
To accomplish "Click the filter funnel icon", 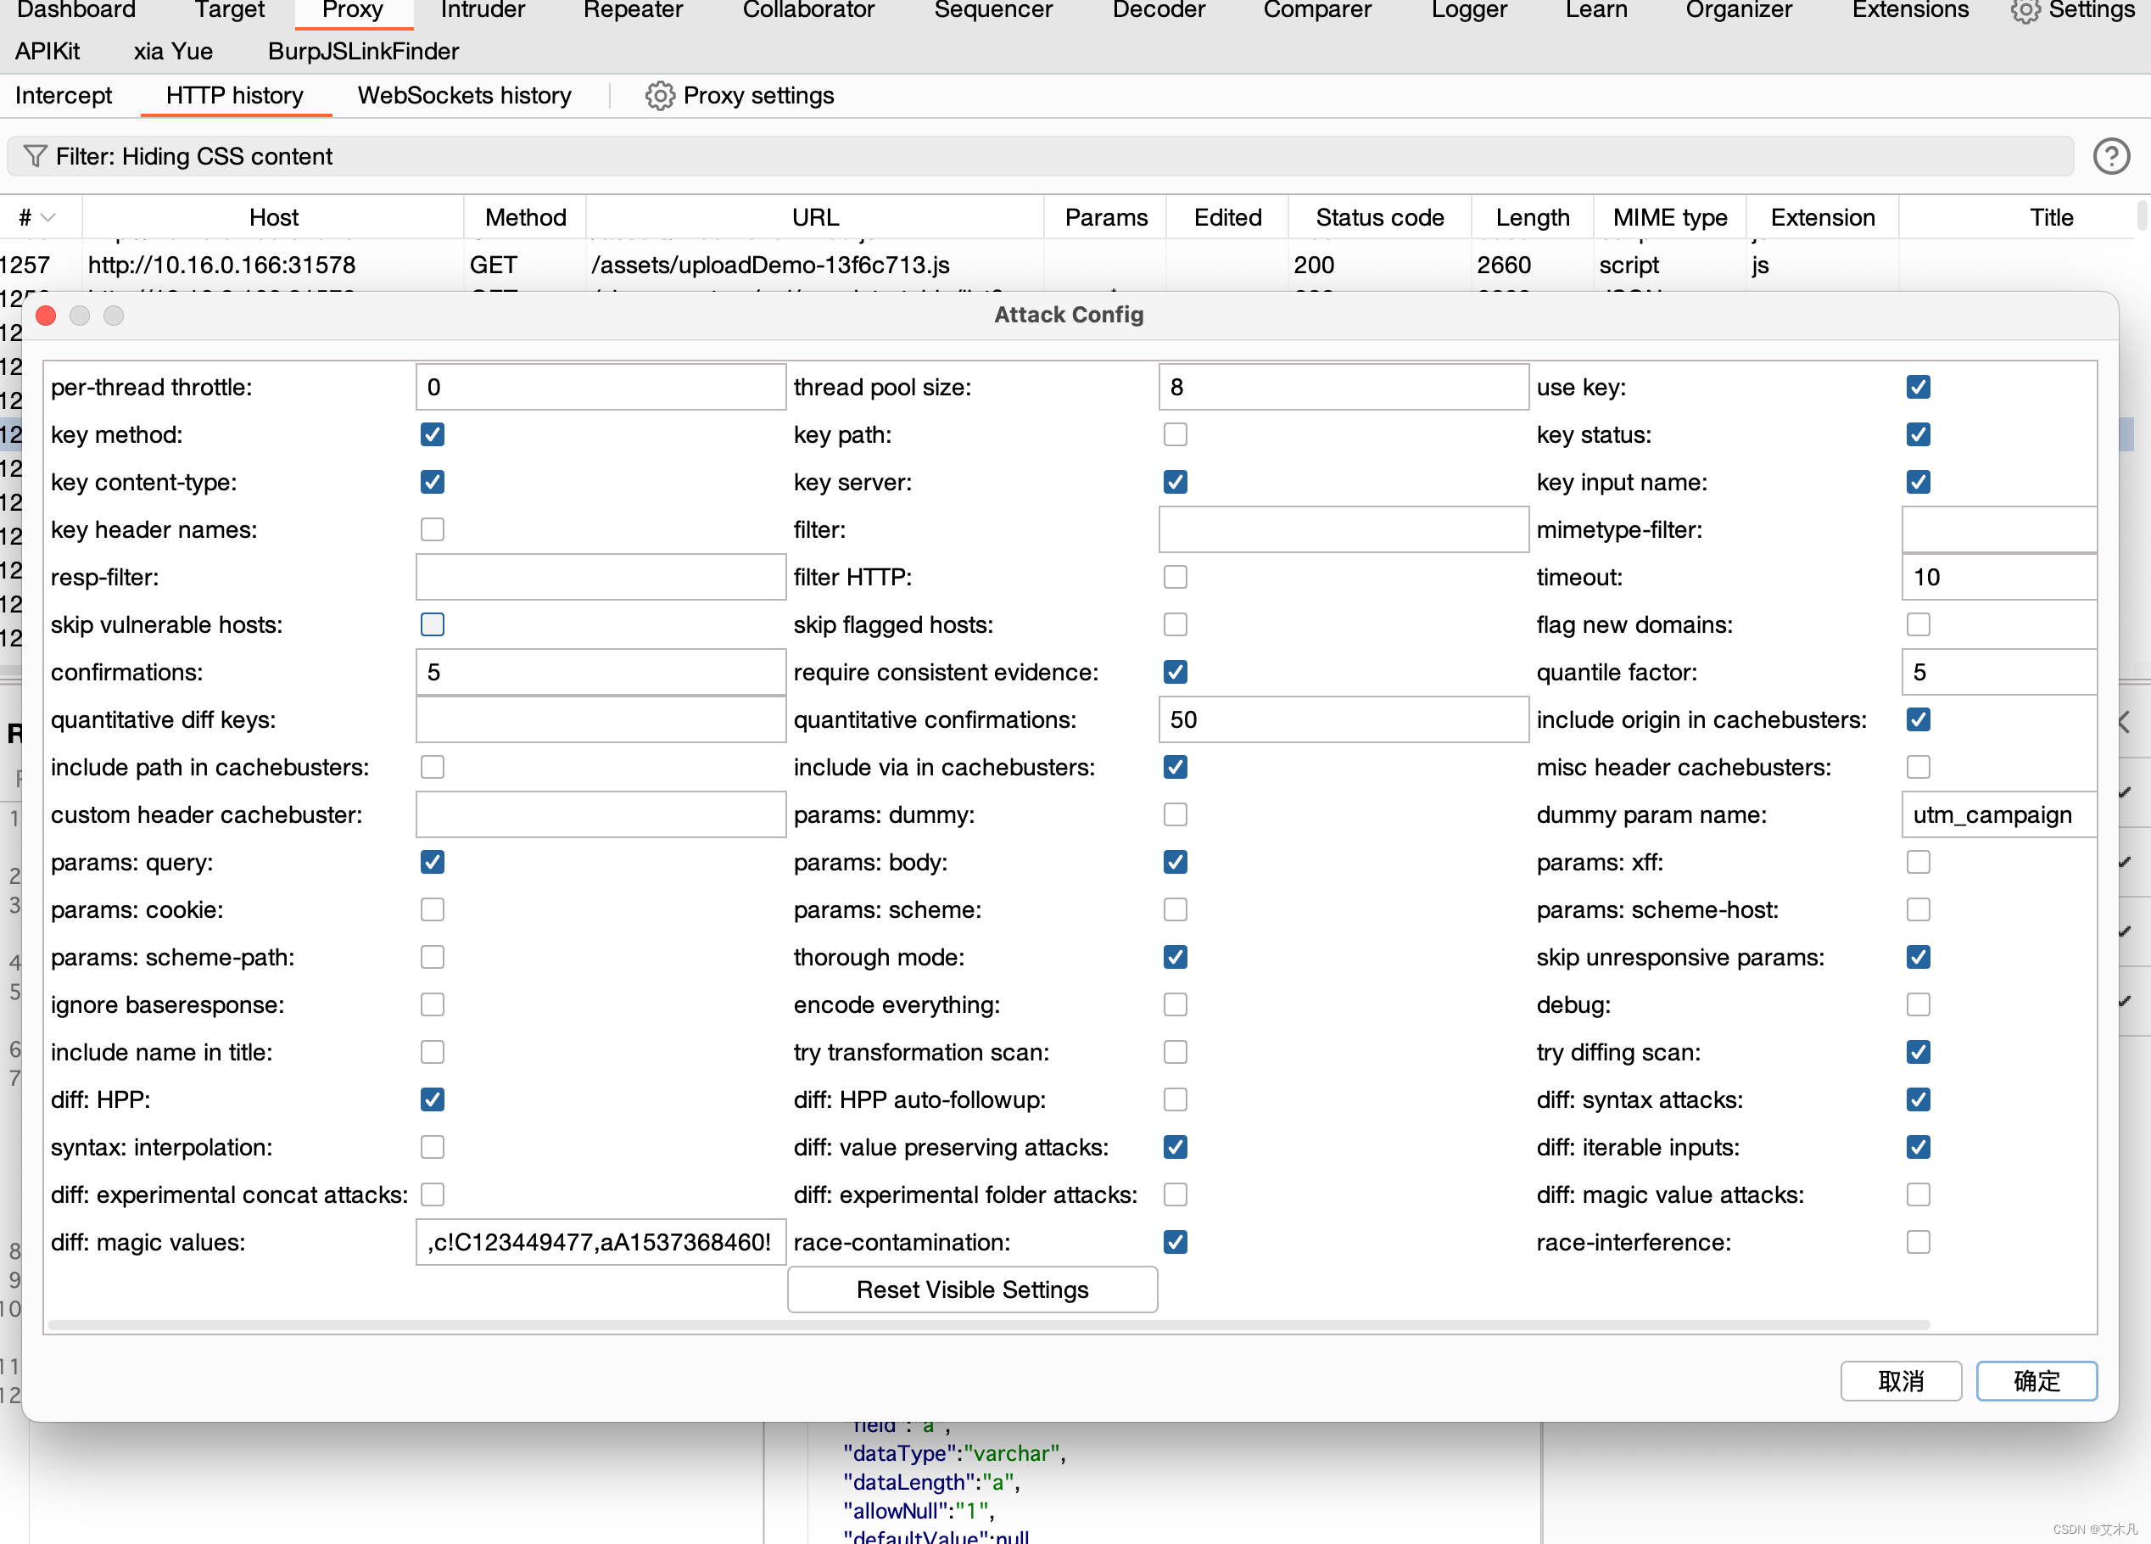I will click(x=35, y=156).
